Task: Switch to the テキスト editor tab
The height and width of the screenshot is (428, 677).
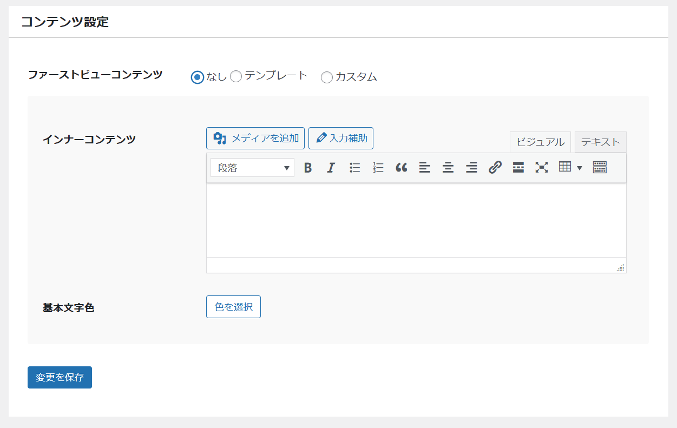Action: tap(600, 142)
